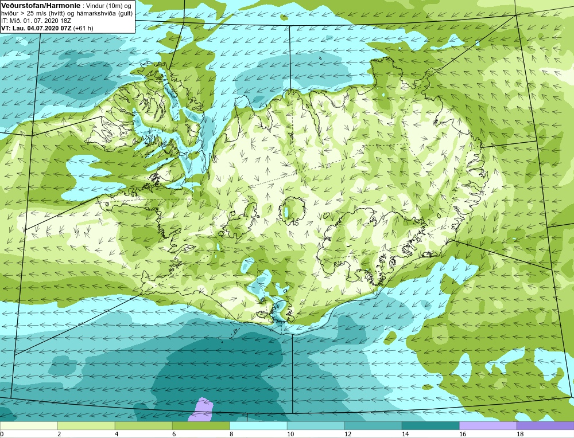Click the '(+61 h)' forecast offset text
The image size is (574, 438).
tap(83, 28)
